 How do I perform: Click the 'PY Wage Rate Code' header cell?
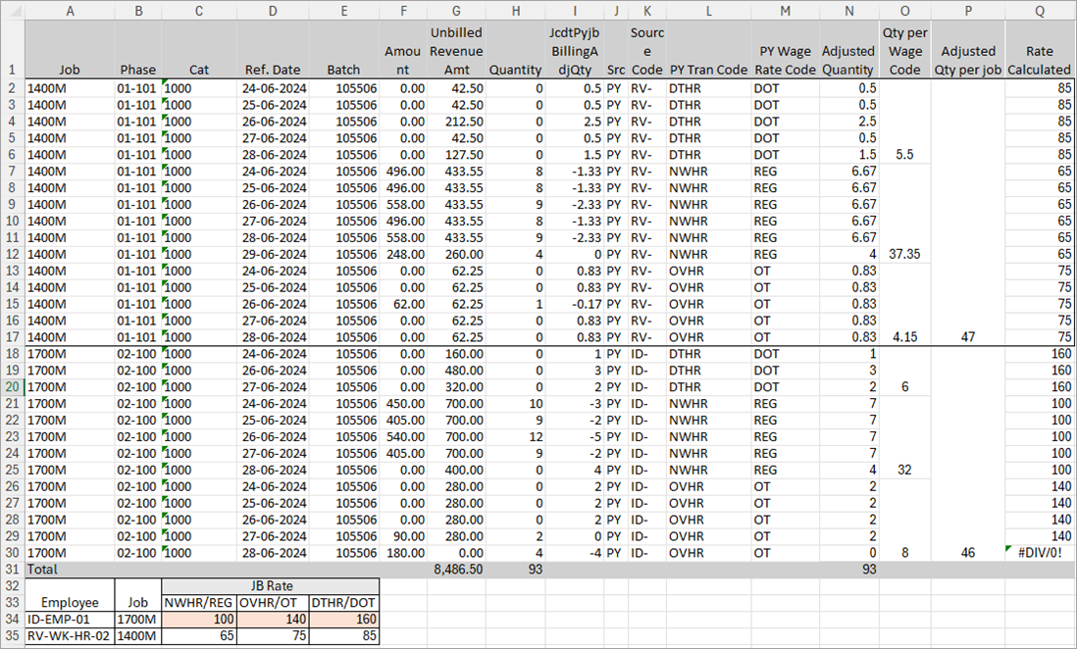click(785, 49)
